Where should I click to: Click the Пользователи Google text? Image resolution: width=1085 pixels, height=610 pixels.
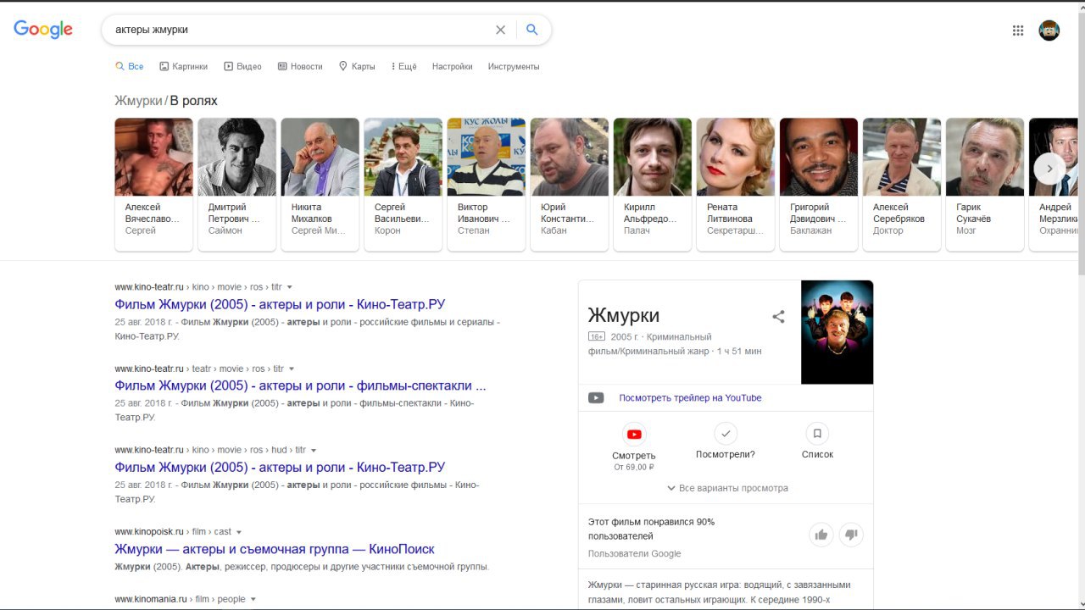click(x=634, y=554)
